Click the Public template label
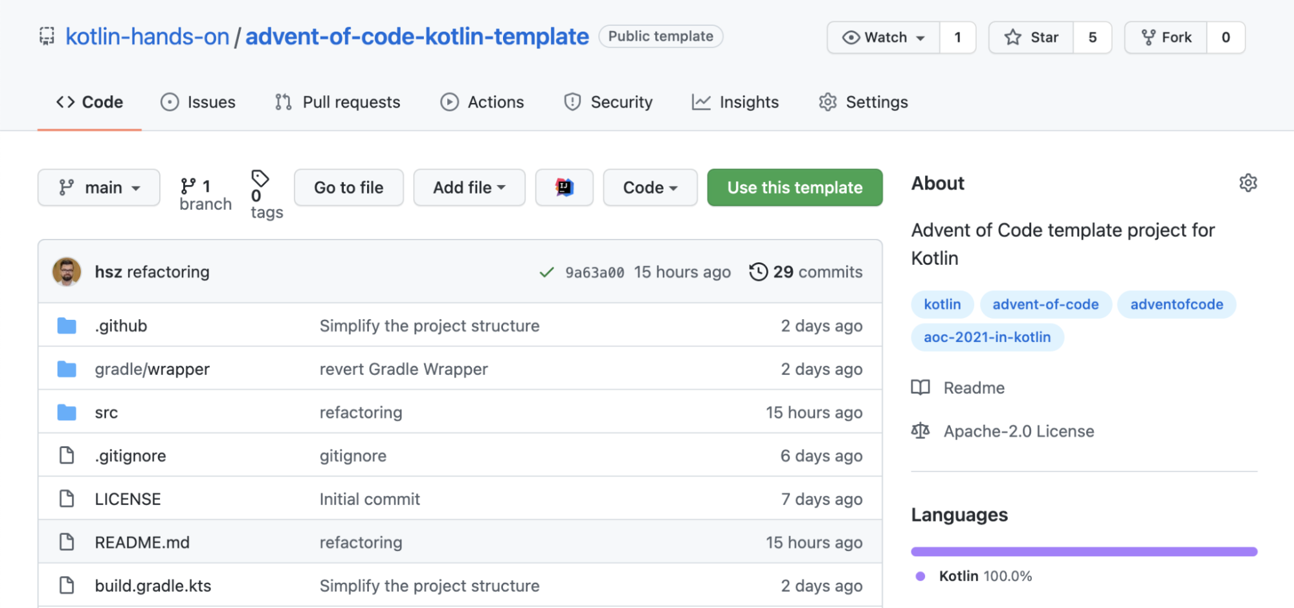 [661, 36]
